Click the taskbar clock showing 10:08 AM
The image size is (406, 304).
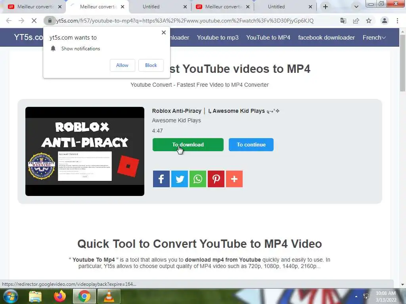386,296
